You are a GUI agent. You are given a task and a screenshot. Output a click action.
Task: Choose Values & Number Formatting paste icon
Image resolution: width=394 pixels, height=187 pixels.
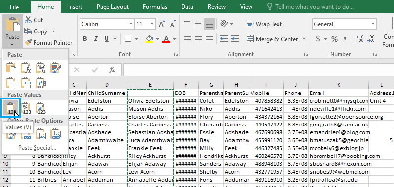point(26,108)
